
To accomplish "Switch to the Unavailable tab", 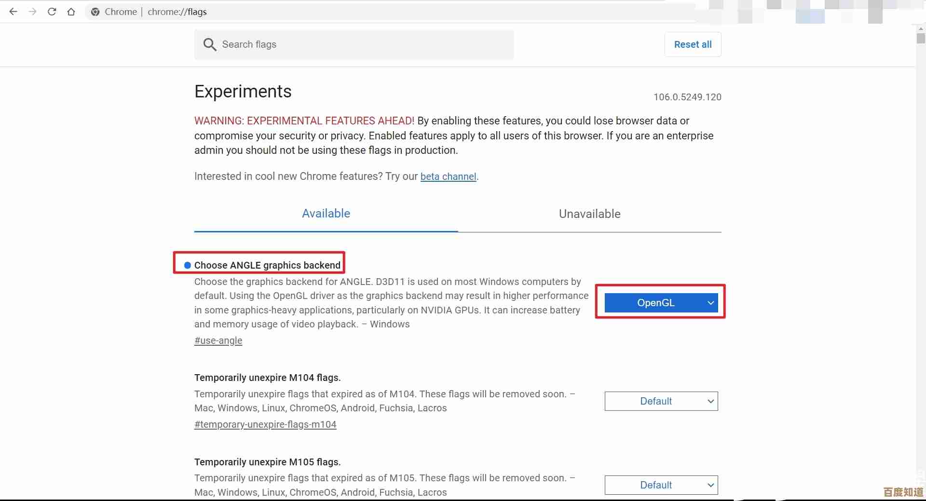I will tap(589, 214).
